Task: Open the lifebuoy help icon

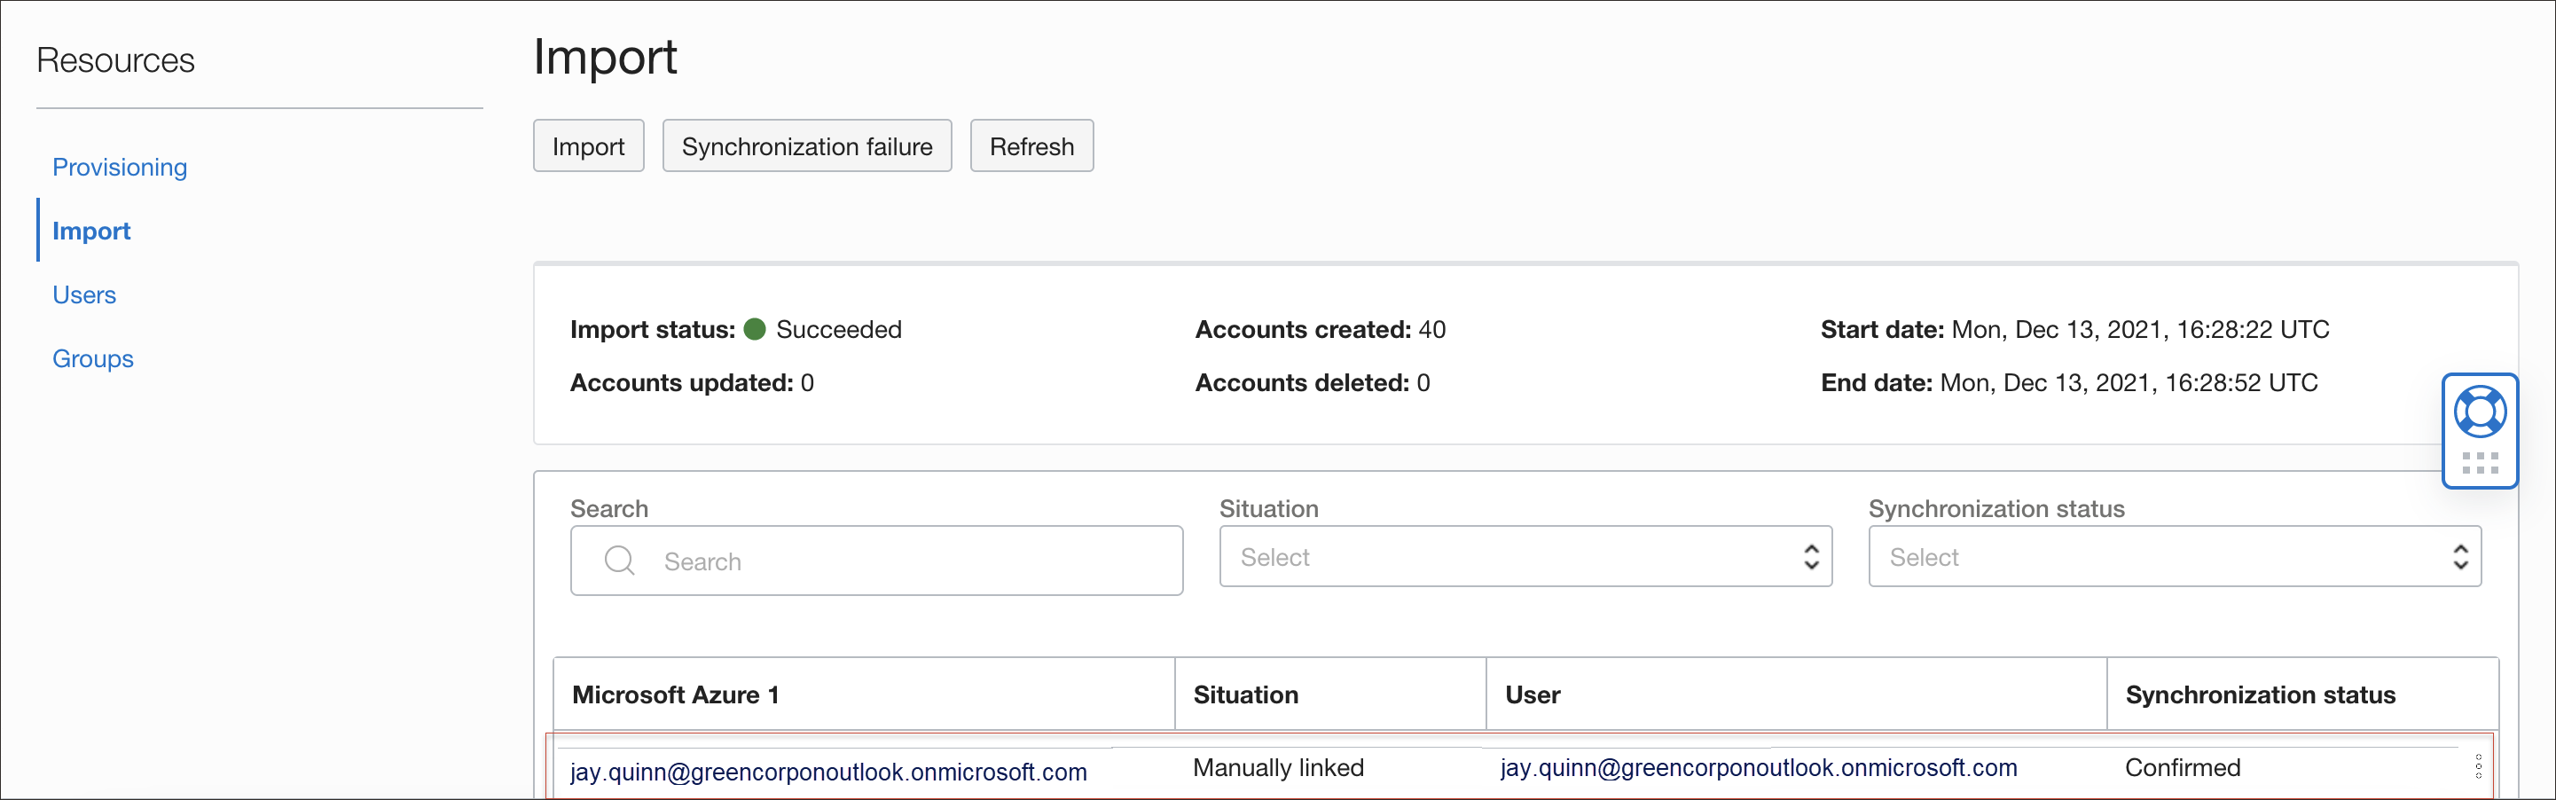Action: (x=2479, y=412)
